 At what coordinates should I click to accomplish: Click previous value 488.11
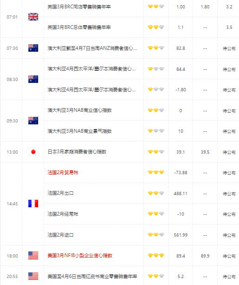180,193
